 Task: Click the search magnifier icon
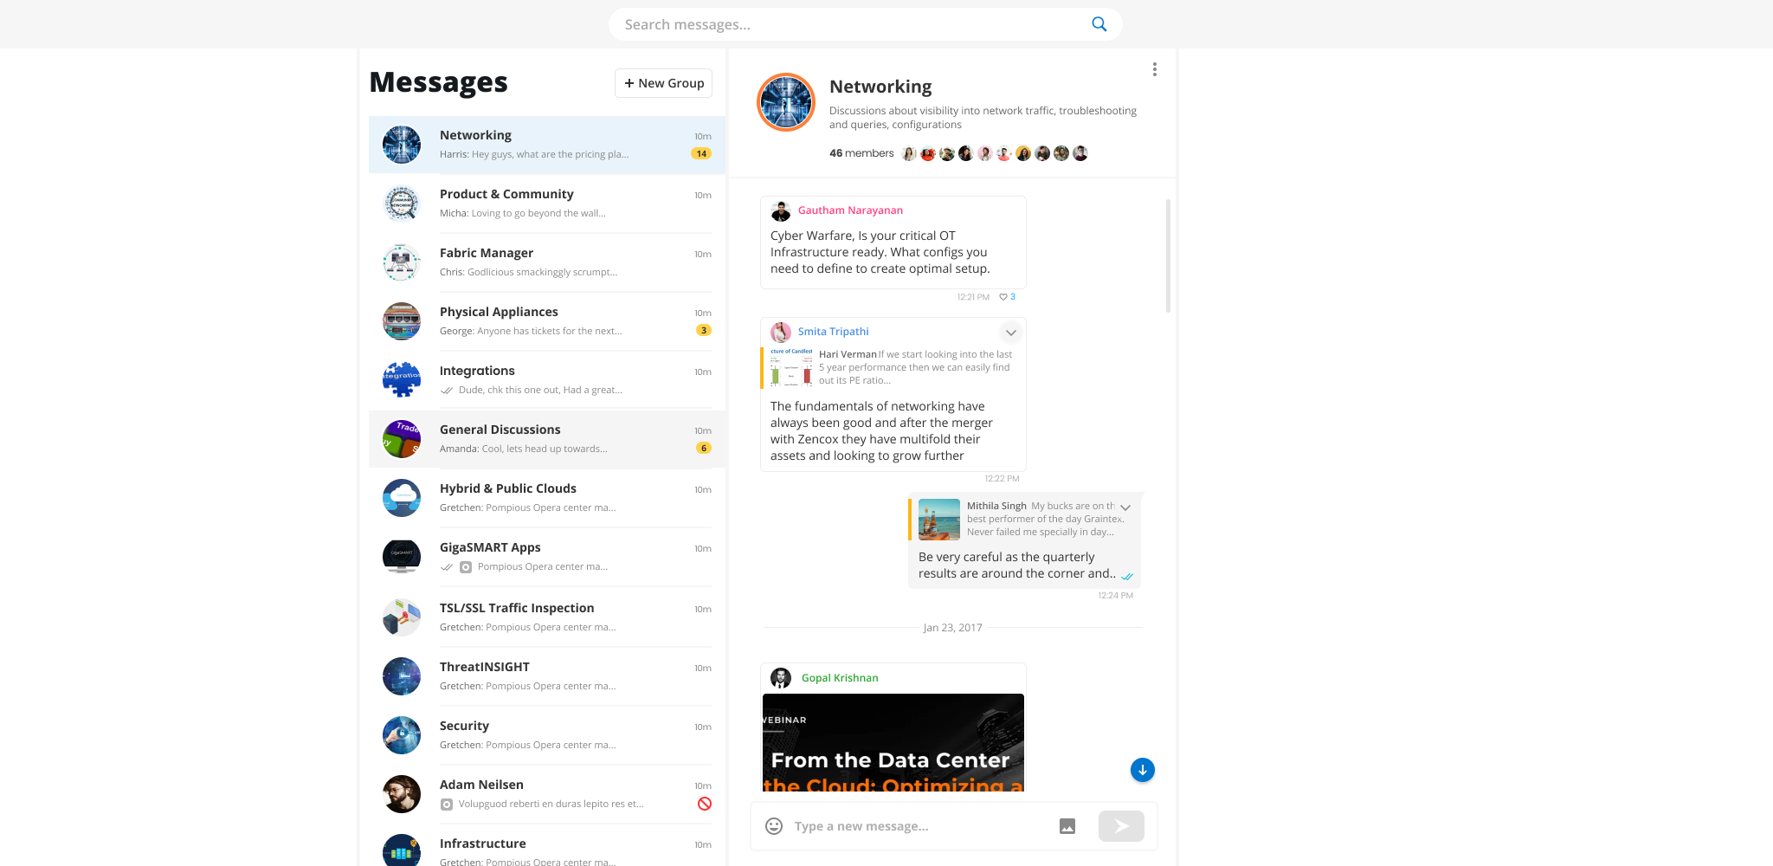tap(1098, 23)
